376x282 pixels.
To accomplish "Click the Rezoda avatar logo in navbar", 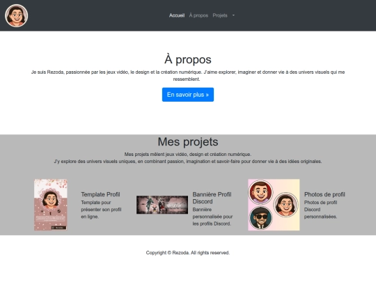I will (x=16, y=15).
